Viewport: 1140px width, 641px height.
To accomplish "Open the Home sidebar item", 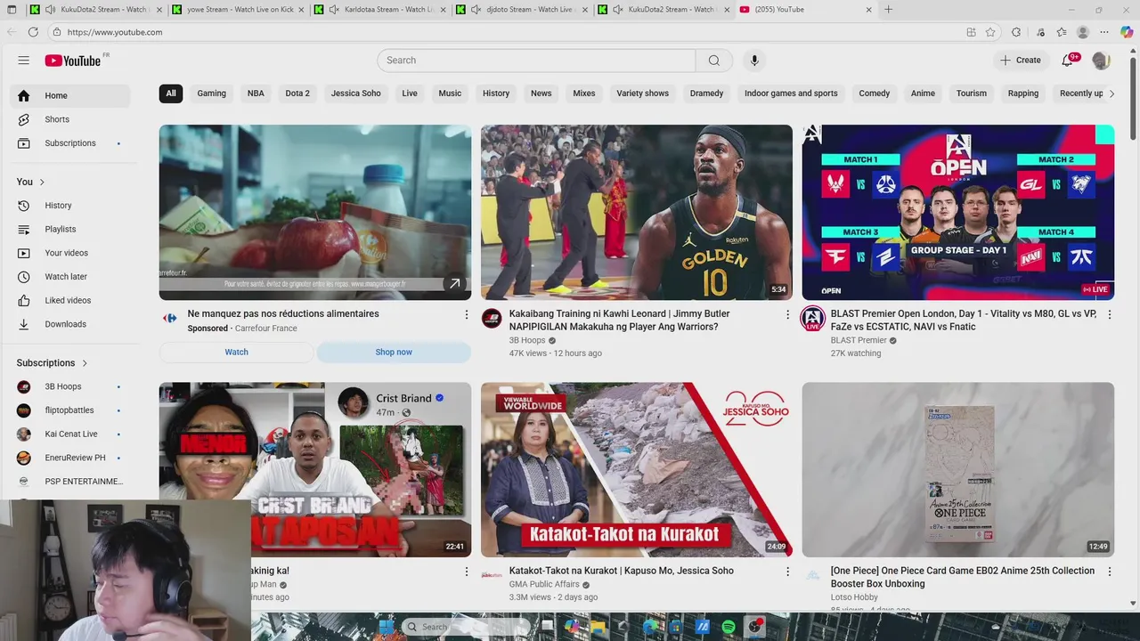I will [69, 95].
